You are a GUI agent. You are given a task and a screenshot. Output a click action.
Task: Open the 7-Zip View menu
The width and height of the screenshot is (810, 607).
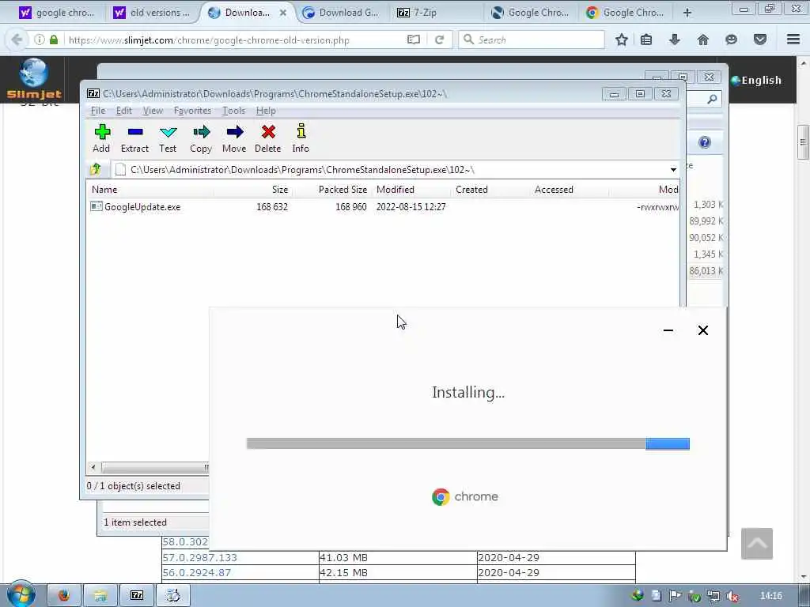(153, 111)
